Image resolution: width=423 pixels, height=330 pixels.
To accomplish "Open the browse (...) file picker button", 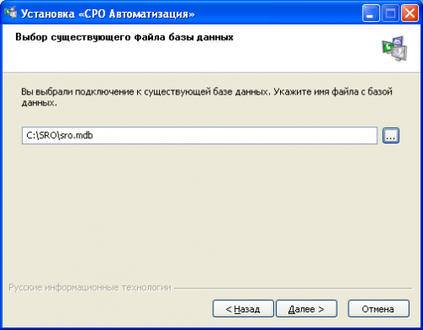I will 391,136.
